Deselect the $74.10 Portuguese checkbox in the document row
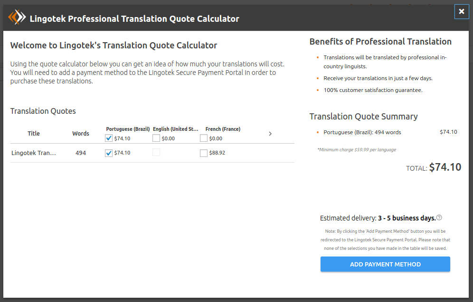The image size is (473, 302). coord(109,153)
